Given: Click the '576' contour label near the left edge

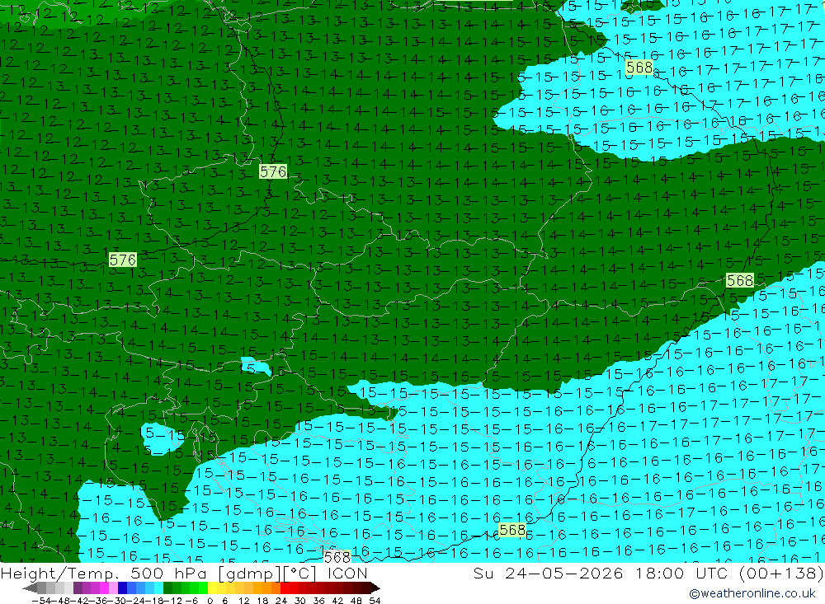Looking at the screenshot, I should tap(123, 260).
